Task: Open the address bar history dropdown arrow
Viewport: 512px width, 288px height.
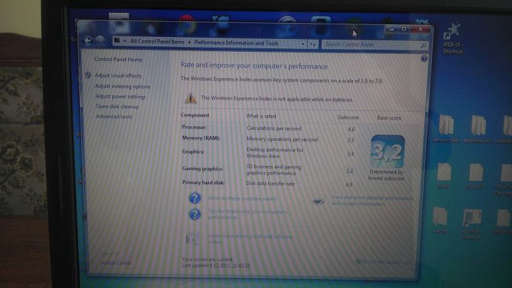Action: (x=303, y=44)
